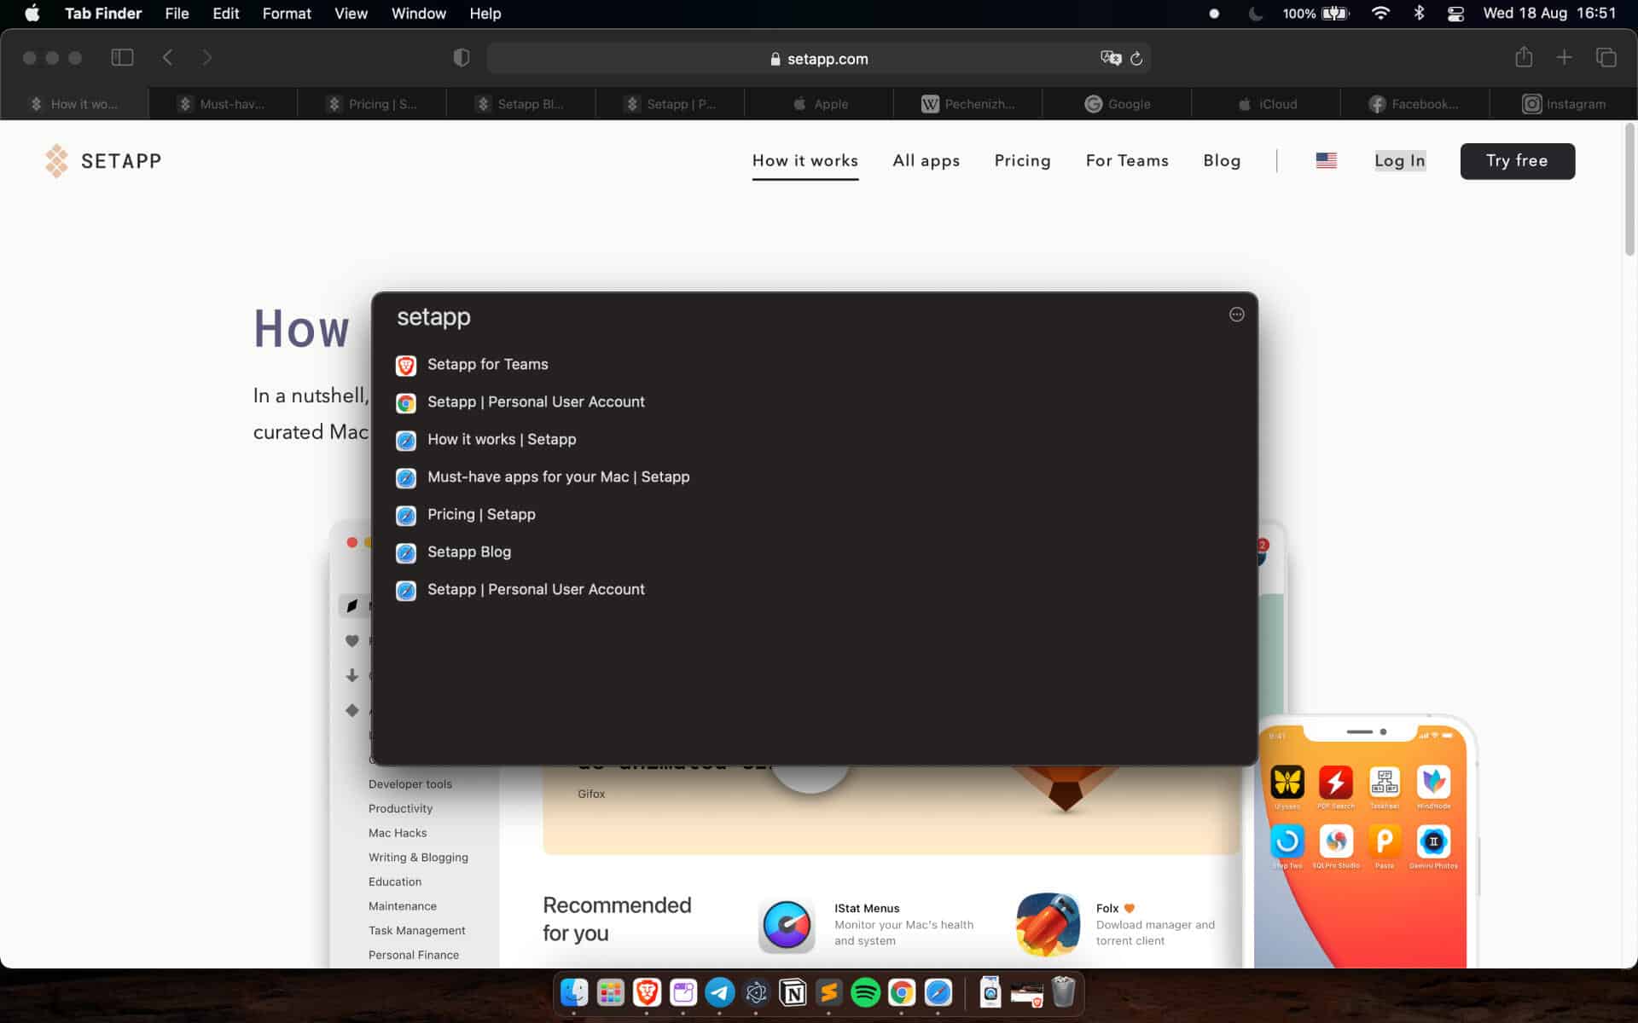Open Notion from the Dock
The image size is (1638, 1023).
click(793, 992)
